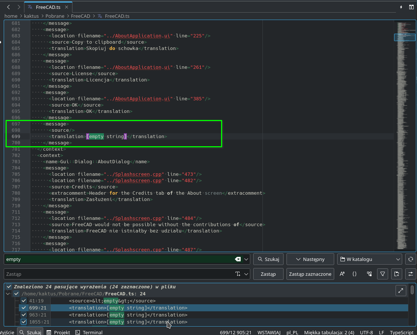Uncheck the match at line 963:21

pos(24,315)
